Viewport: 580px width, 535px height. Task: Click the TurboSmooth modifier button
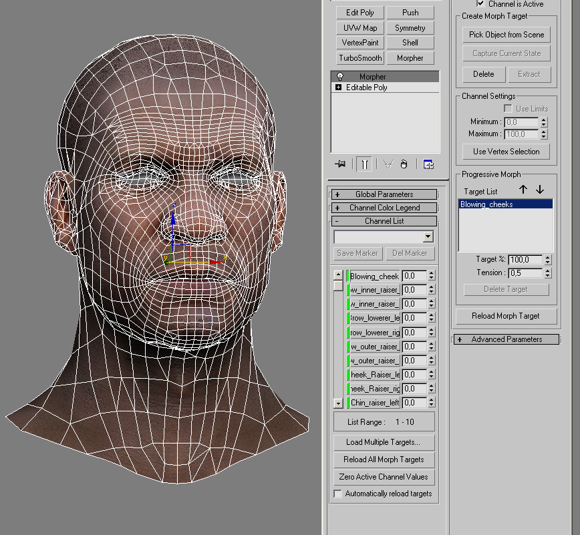[361, 58]
